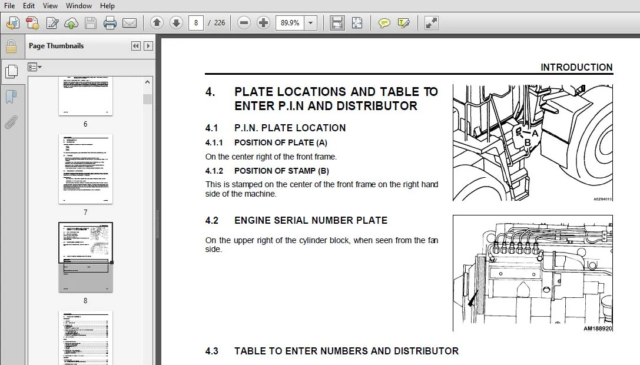This screenshot has width=640, height=365.
Task: Click heading 'P.I.N. PLATE LOCATION'
Action: tap(290, 128)
